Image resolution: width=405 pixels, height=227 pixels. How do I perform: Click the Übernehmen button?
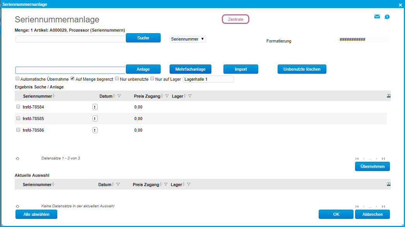(372, 166)
